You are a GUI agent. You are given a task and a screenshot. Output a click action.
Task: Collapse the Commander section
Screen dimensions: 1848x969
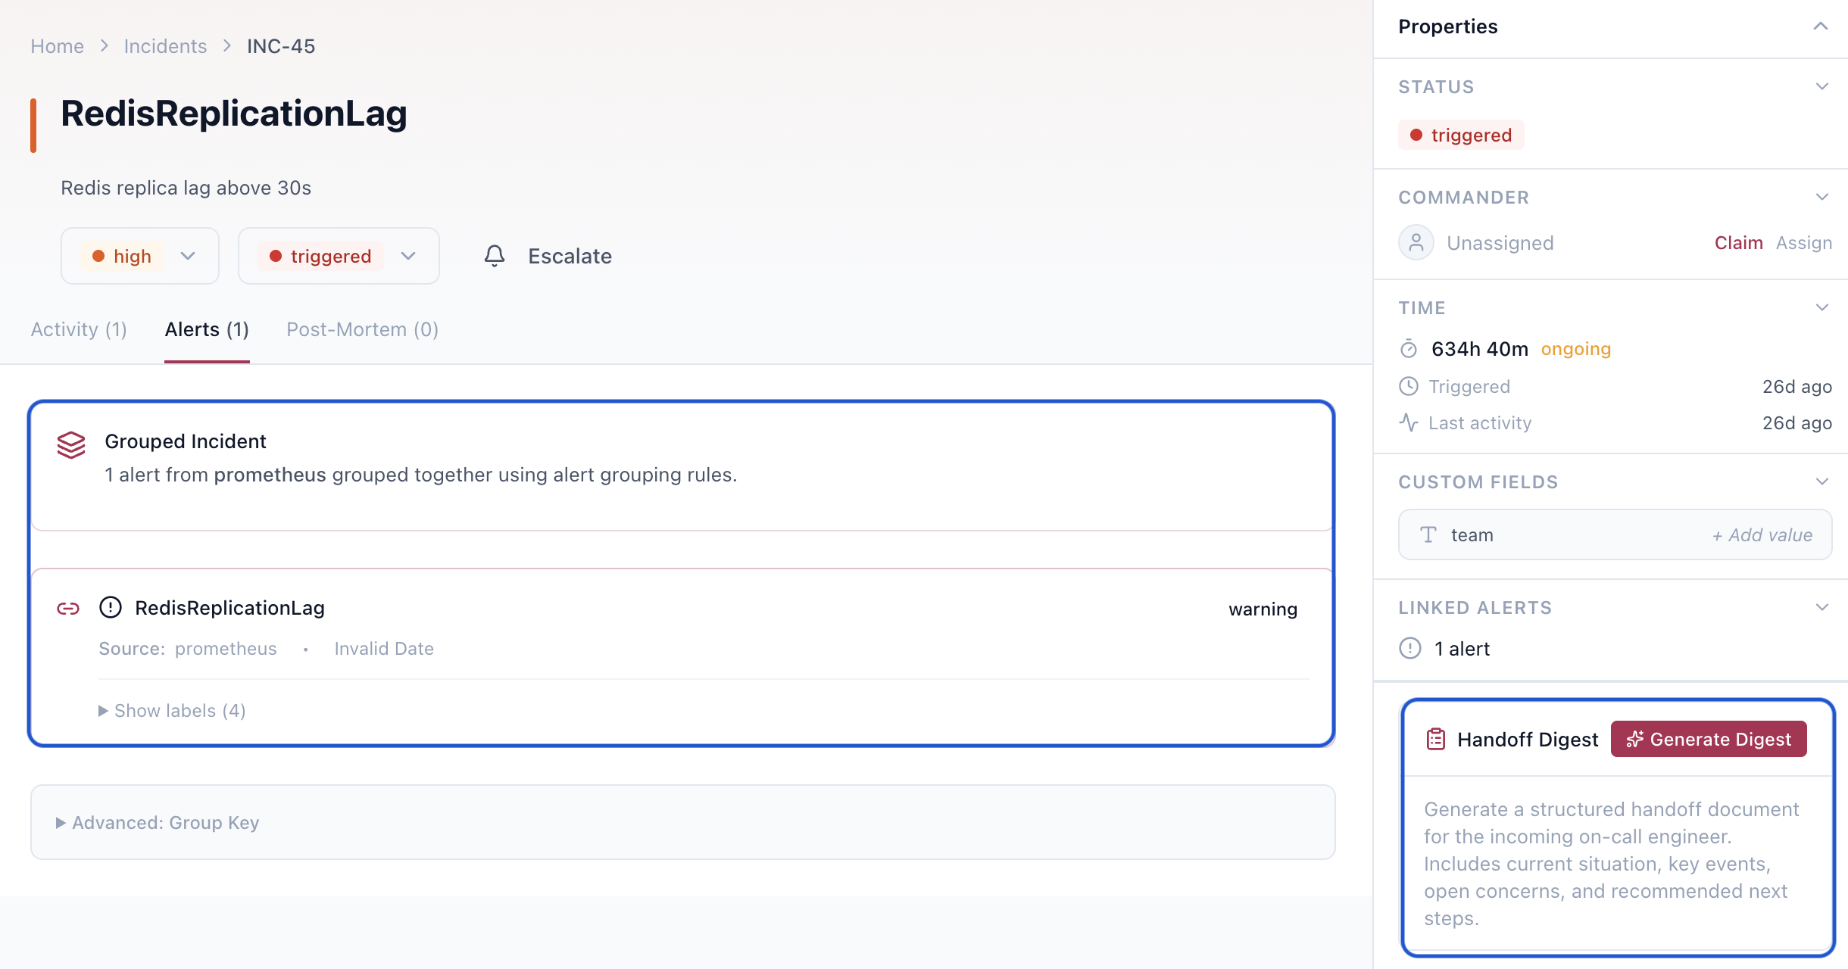(x=1822, y=197)
